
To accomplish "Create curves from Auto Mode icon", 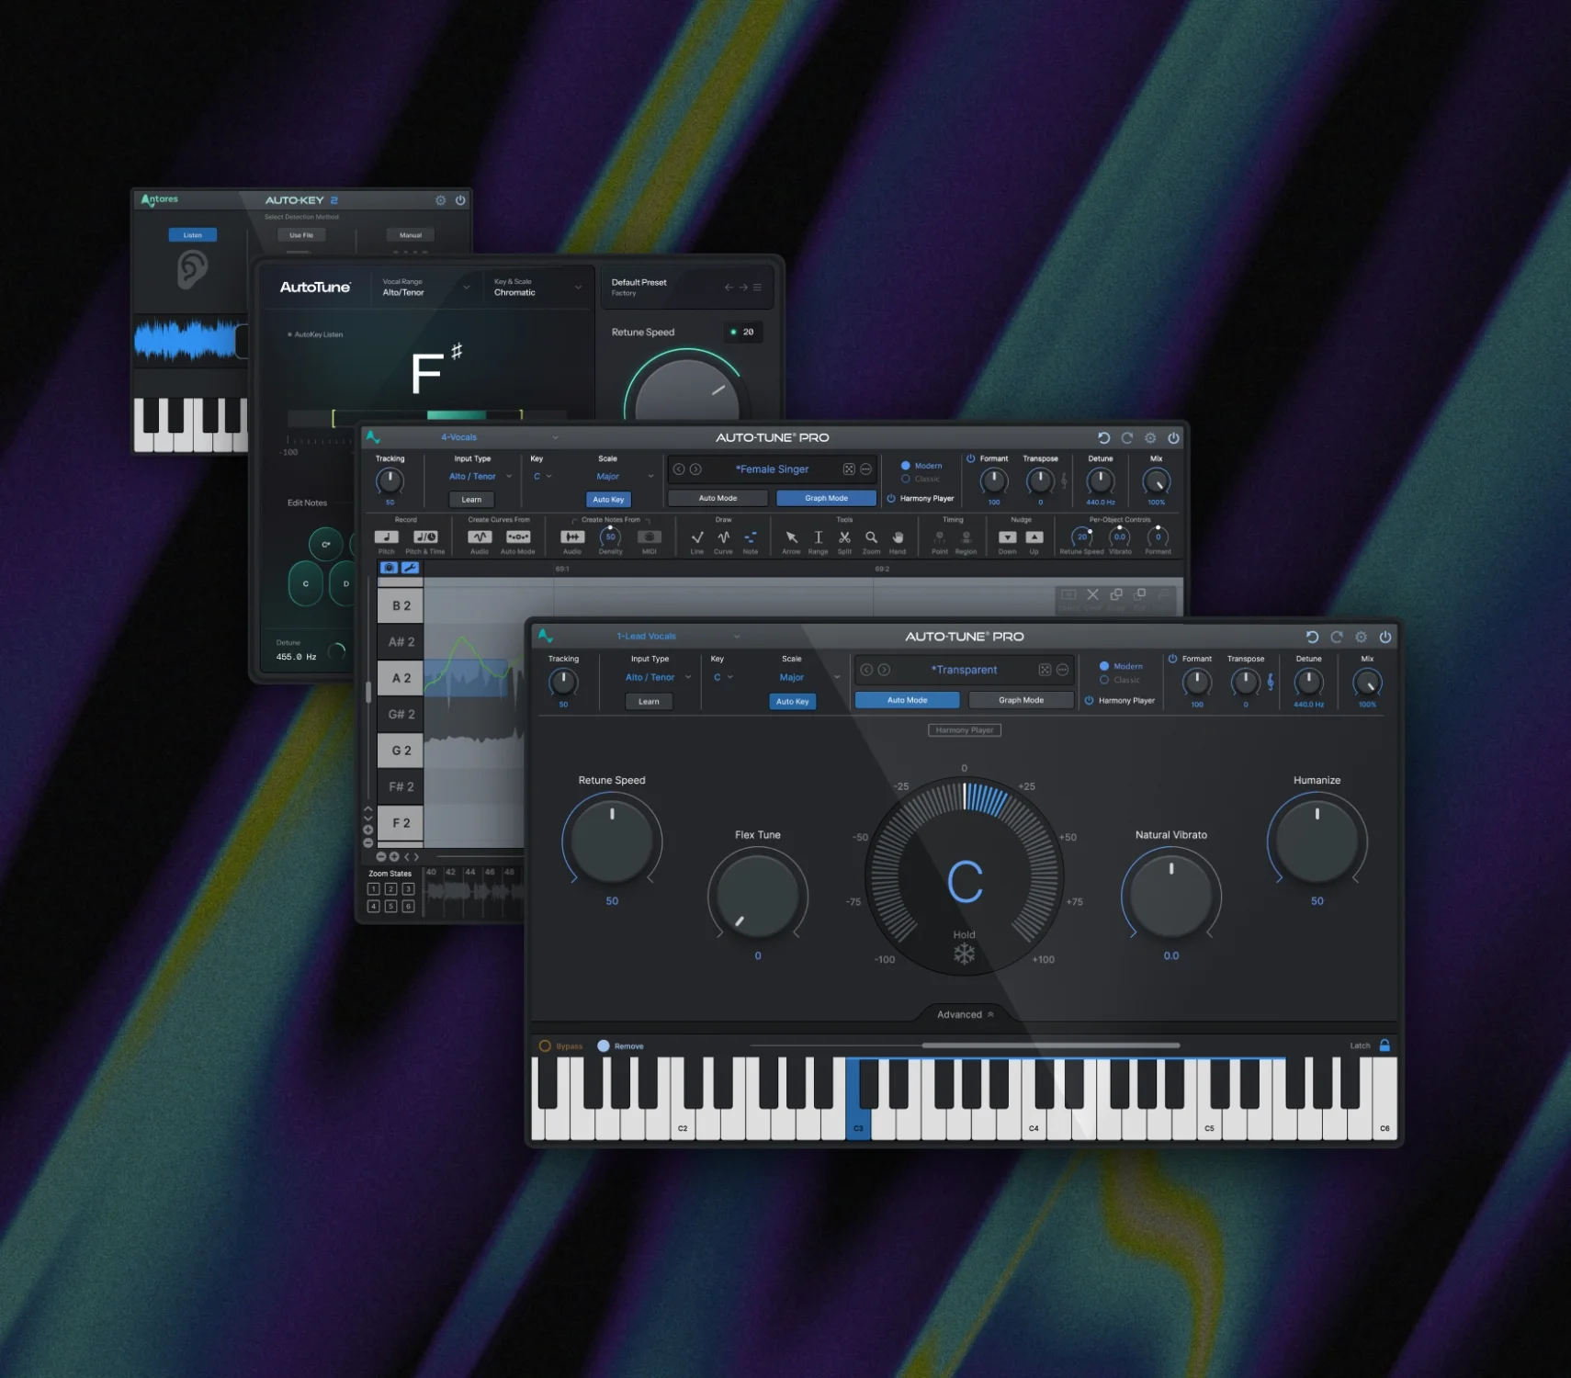I will 518,537.
